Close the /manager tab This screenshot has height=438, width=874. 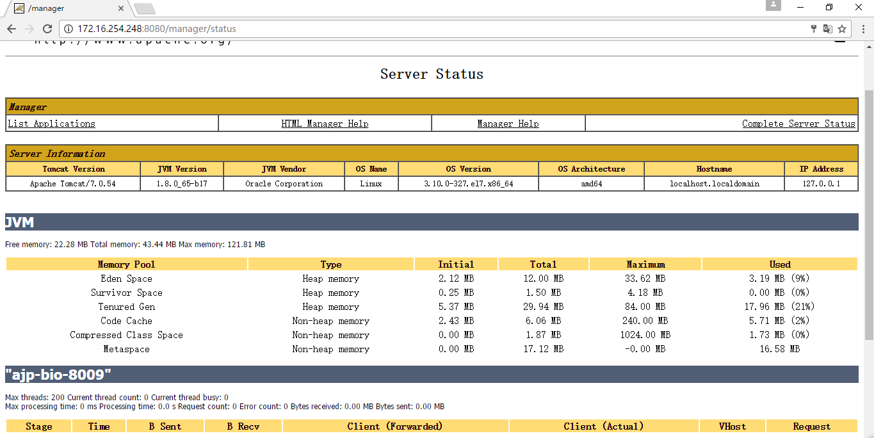click(122, 8)
